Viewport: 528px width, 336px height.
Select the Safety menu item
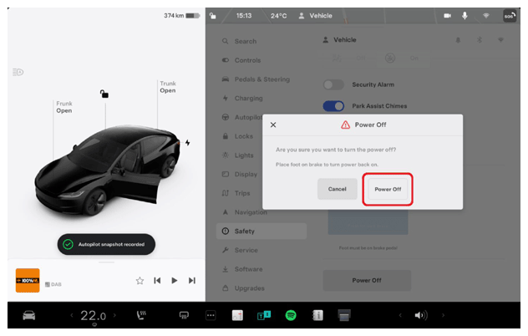coord(261,232)
